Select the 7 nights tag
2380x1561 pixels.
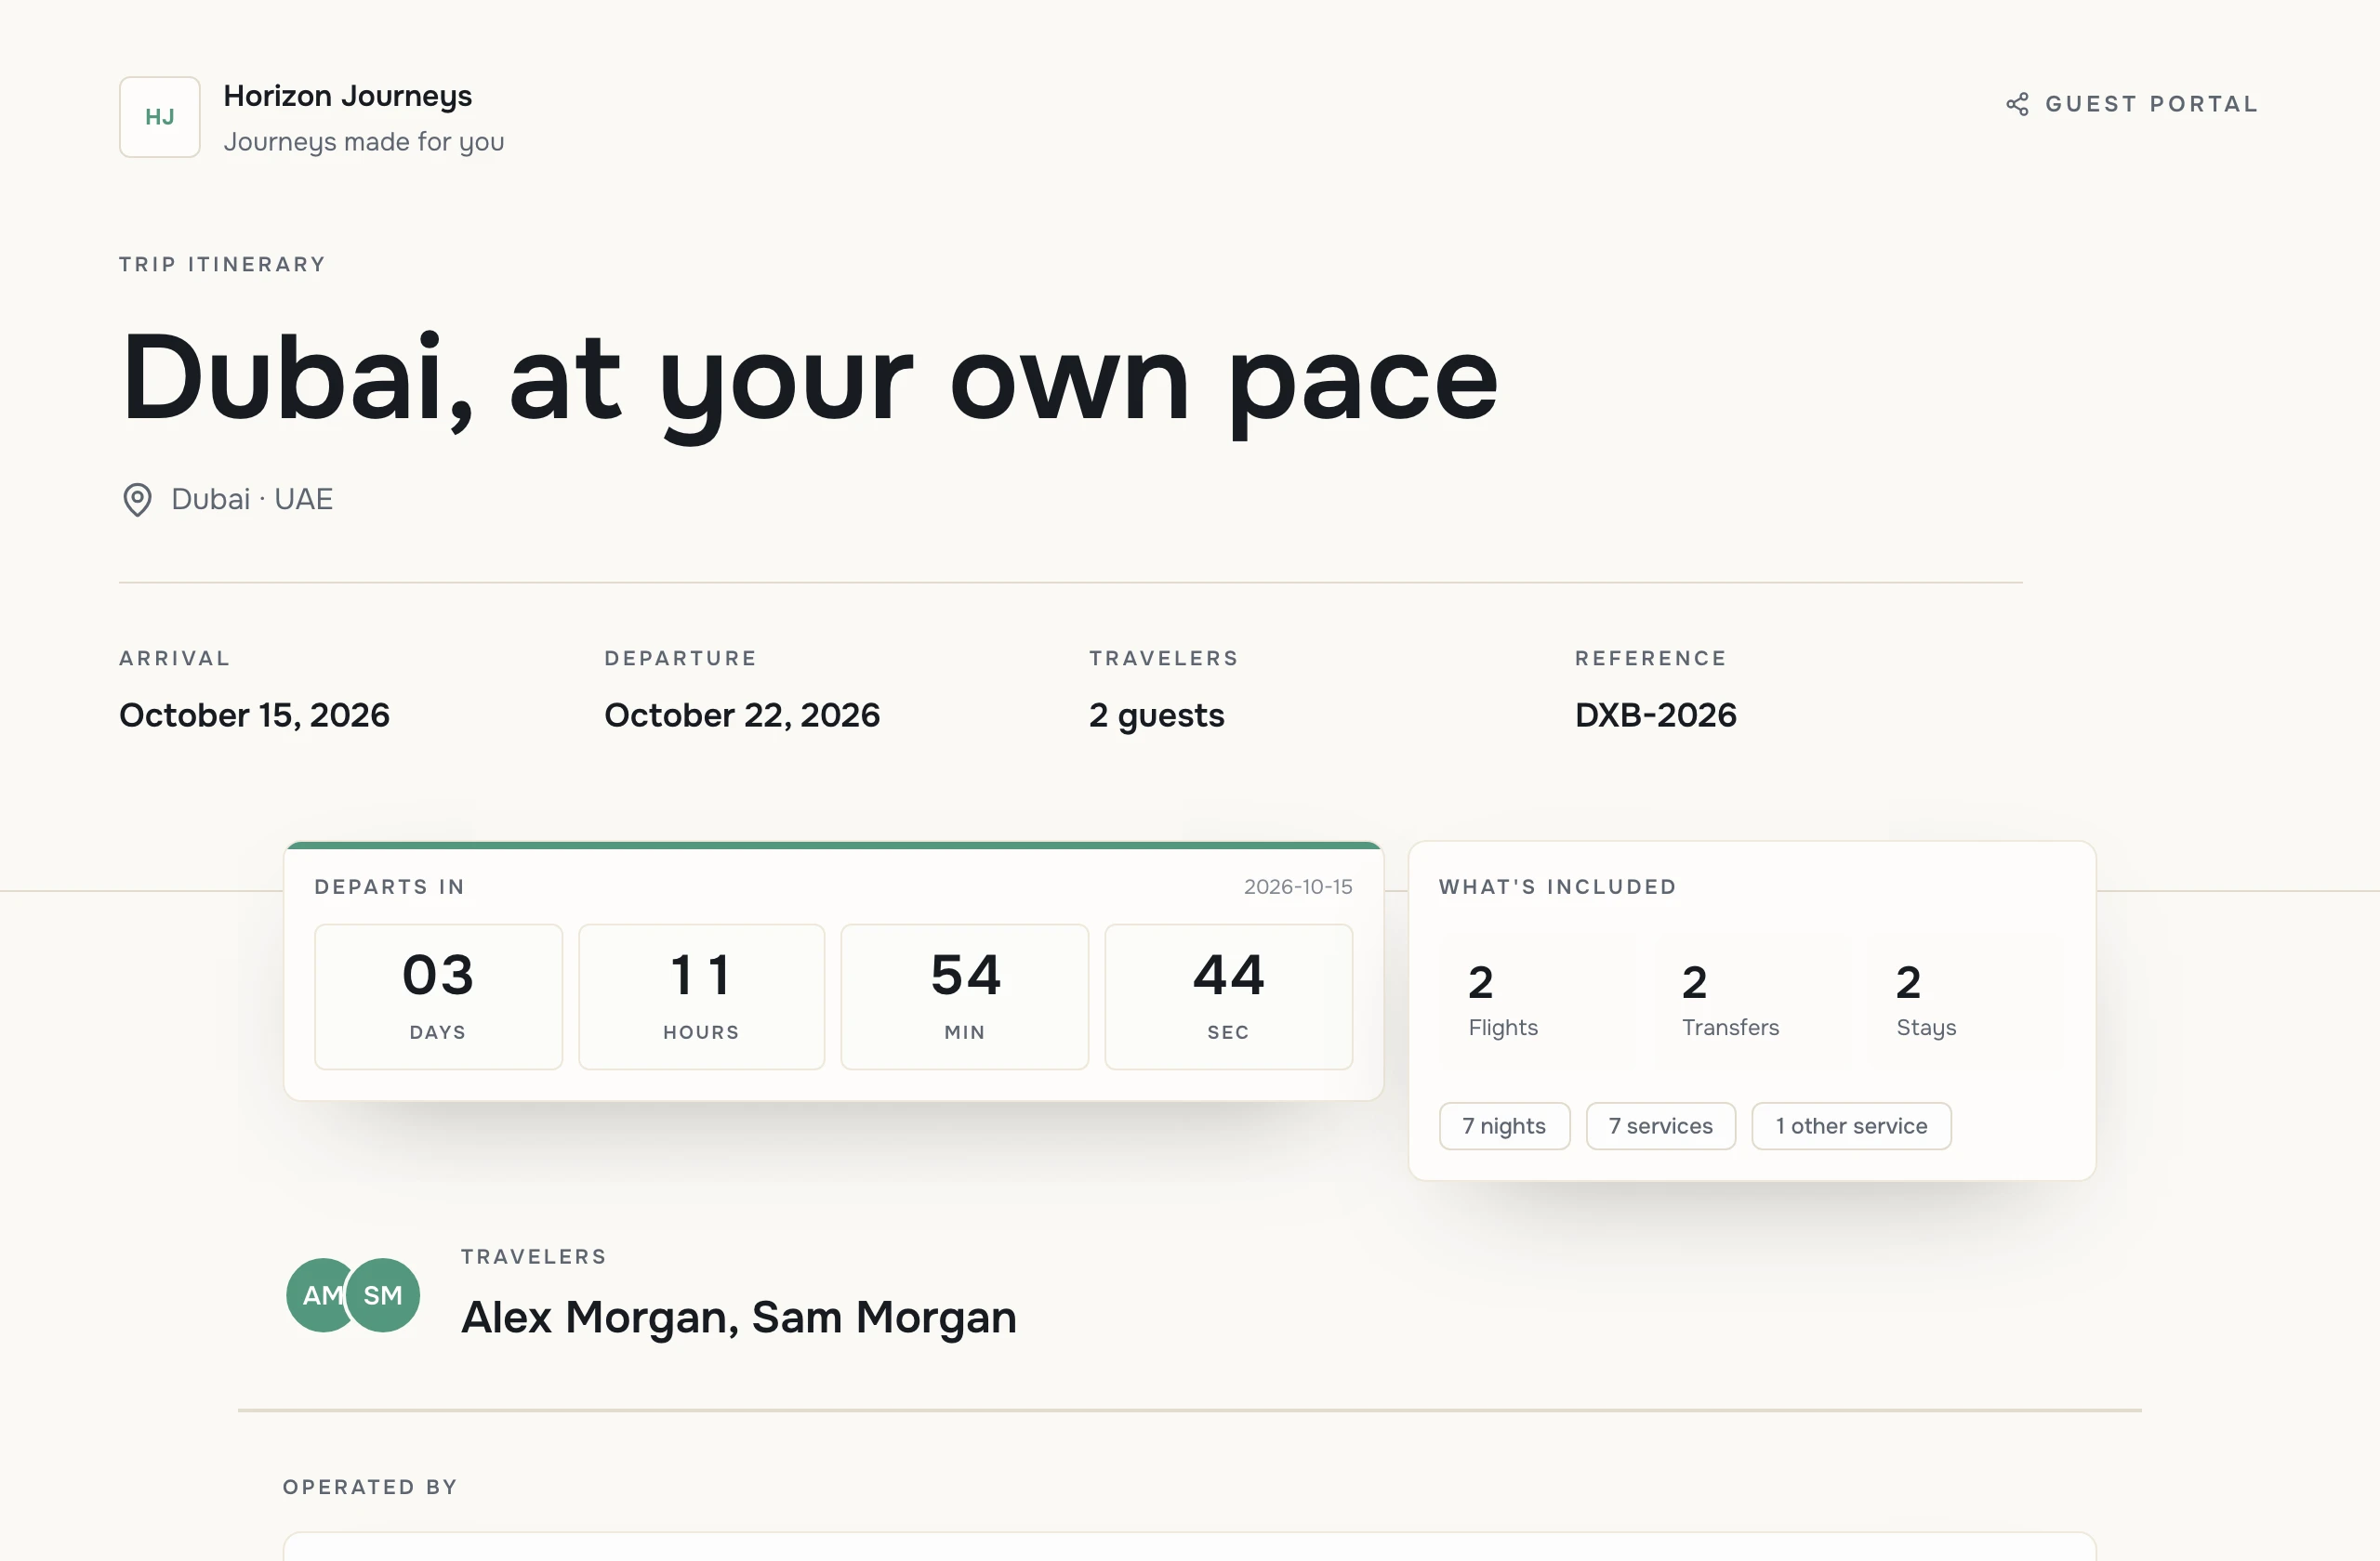click(x=1504, y=1126)
